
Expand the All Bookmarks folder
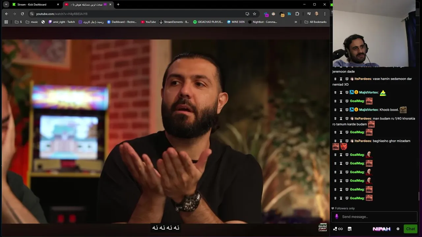(316, 22)
